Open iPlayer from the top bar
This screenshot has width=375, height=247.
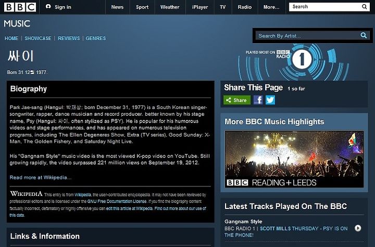(200, 7)
